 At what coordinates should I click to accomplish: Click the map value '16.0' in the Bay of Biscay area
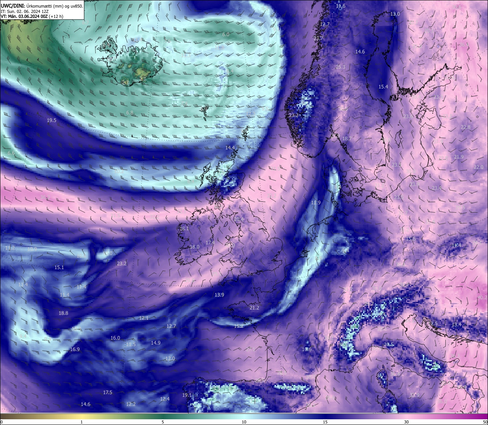point(115,338)
